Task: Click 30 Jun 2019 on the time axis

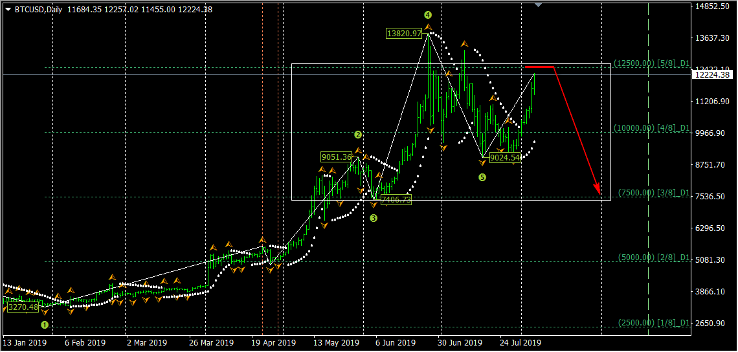Action: click(461, 342)
